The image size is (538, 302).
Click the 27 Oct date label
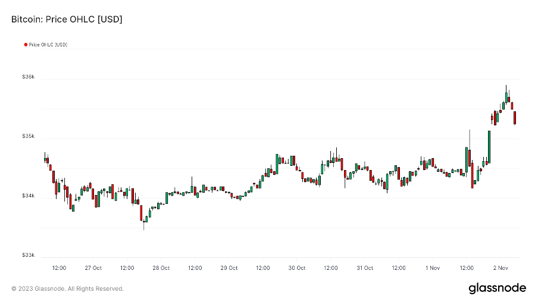pos(93,268)
